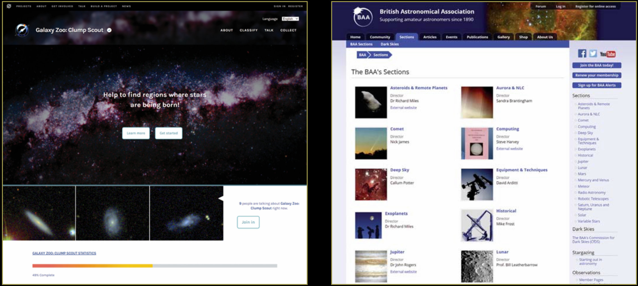Image resolution: width=638 pixels, height=286 pixels.
Task: Open the Projects menu at top left
Action: 23,6
